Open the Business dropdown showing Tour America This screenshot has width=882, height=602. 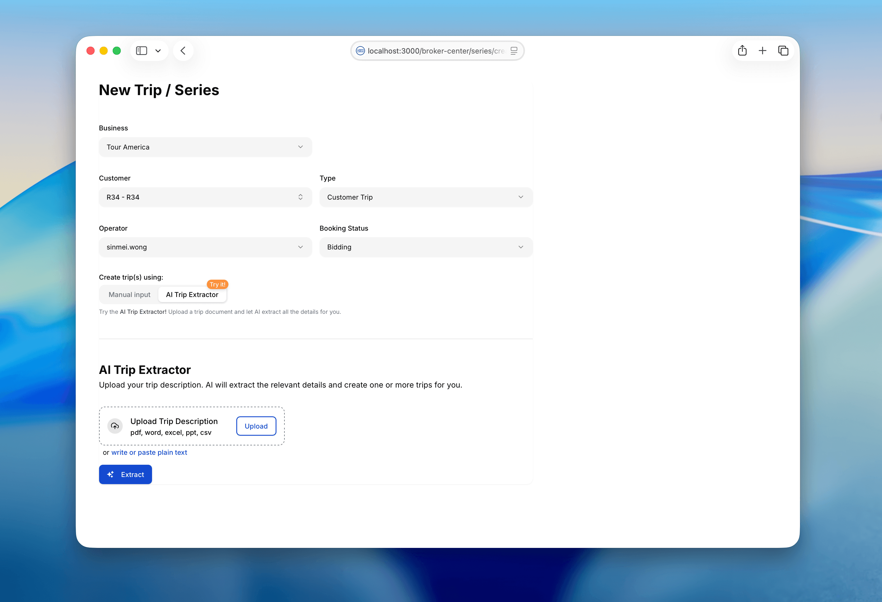coord(205,147)
